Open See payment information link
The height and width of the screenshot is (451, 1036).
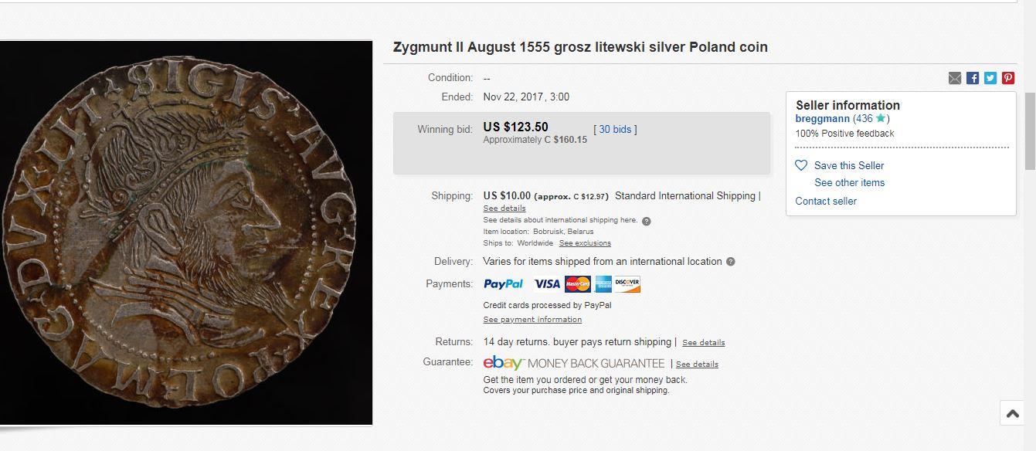click(x=532, y=320)
